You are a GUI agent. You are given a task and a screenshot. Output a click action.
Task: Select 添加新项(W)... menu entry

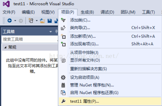110,36
